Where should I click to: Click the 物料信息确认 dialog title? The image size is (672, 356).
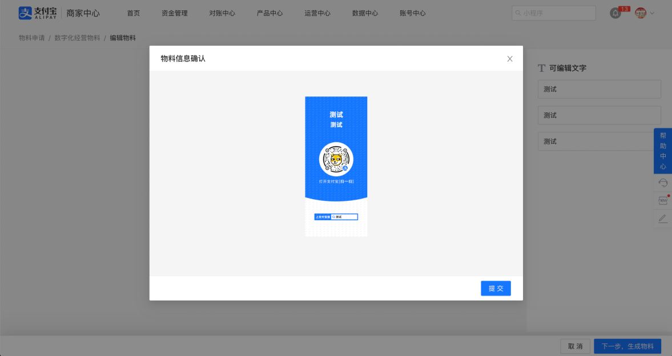(183, 59)
